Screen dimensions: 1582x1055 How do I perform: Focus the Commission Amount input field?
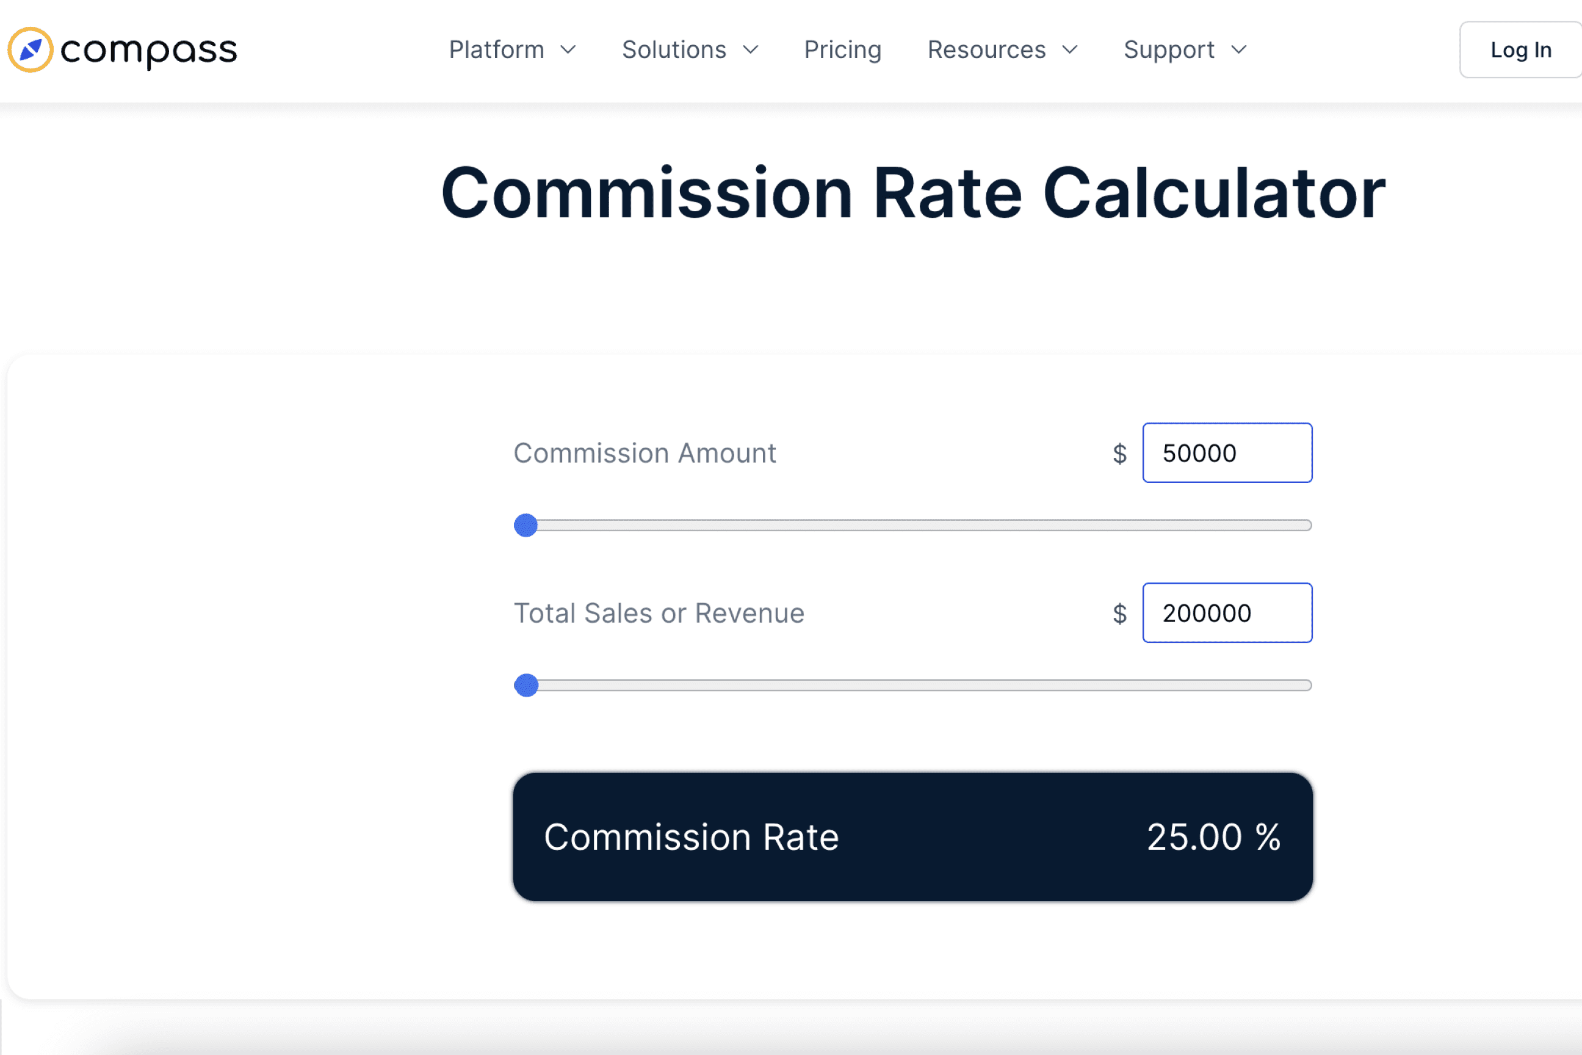tap(1227, 453)
